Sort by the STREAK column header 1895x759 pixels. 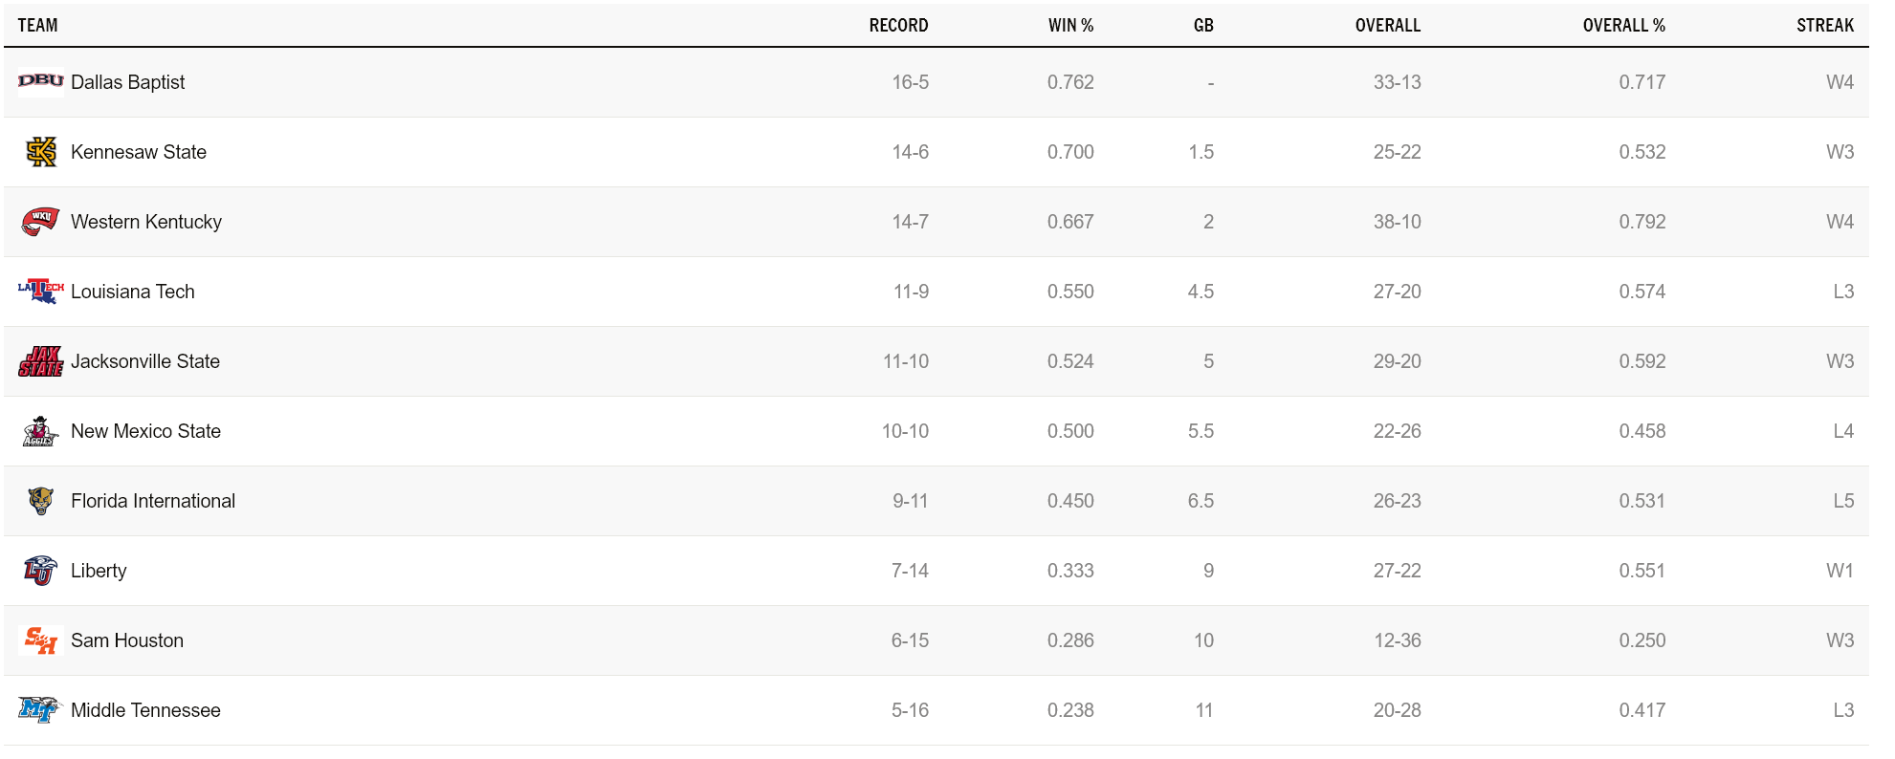point(1825,26)
